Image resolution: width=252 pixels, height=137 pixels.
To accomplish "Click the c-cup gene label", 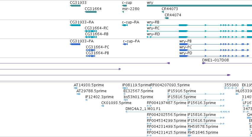I will pyautogui.click(x=127, y=3).
